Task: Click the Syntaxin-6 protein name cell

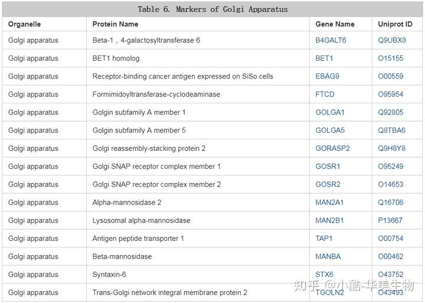Action: 109,275
